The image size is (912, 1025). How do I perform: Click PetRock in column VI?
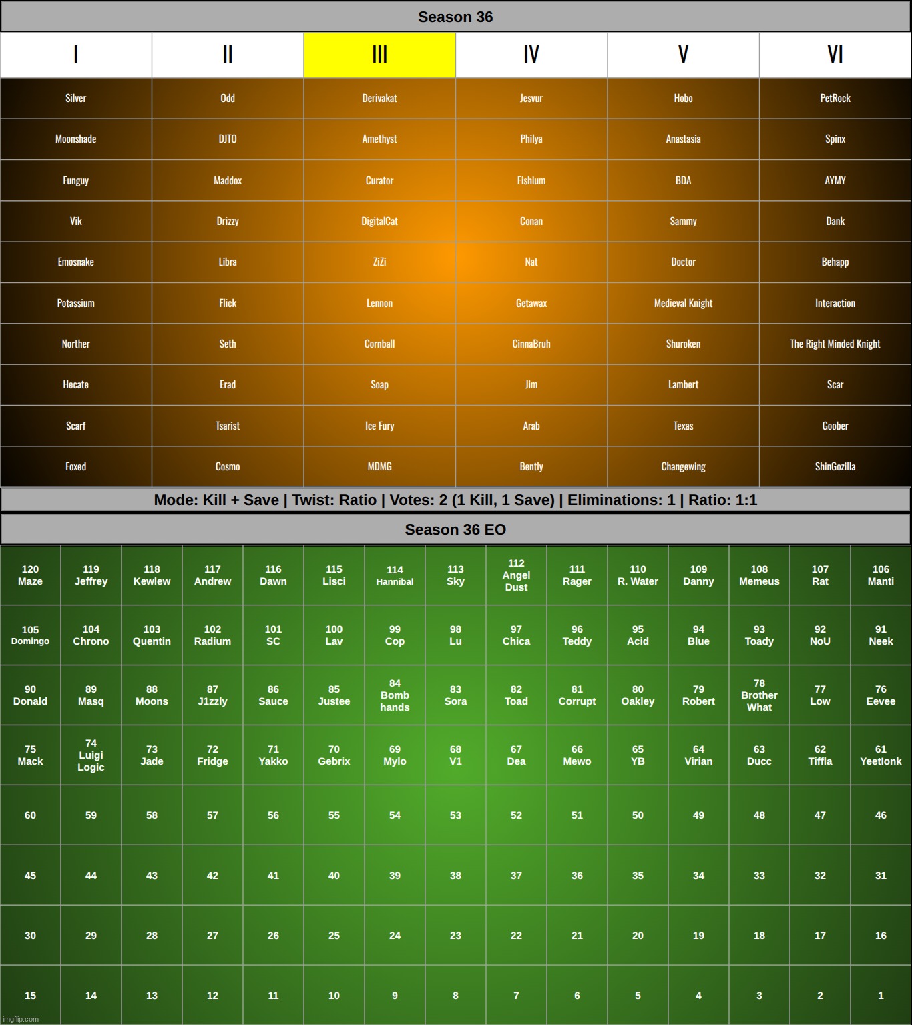835,98
